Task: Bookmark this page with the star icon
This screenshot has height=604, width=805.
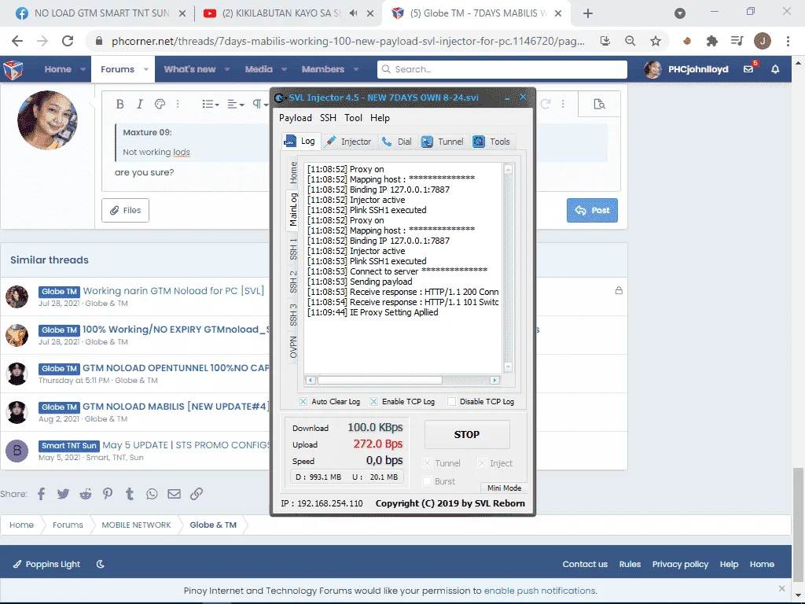Action: [656, 41]
